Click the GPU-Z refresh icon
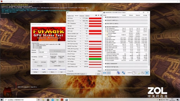This screenshot has height=101, width=180. (99, 15)
